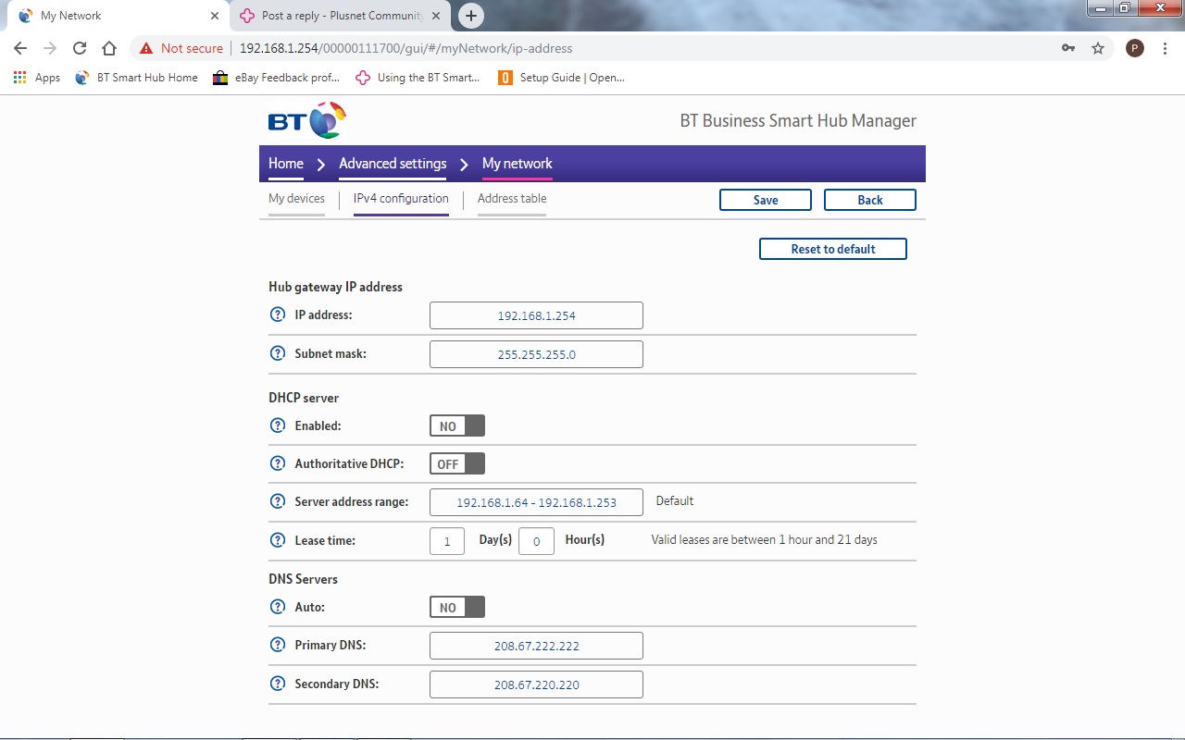Click help icon next to Subnet mask

pyautogui.click(x=277, y=353)
